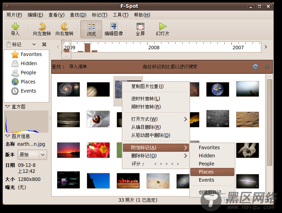The width and height of the screenshot is (282, 213).
Task: Choose 从编目删除(R) in context menu
Action: (156, 127)
